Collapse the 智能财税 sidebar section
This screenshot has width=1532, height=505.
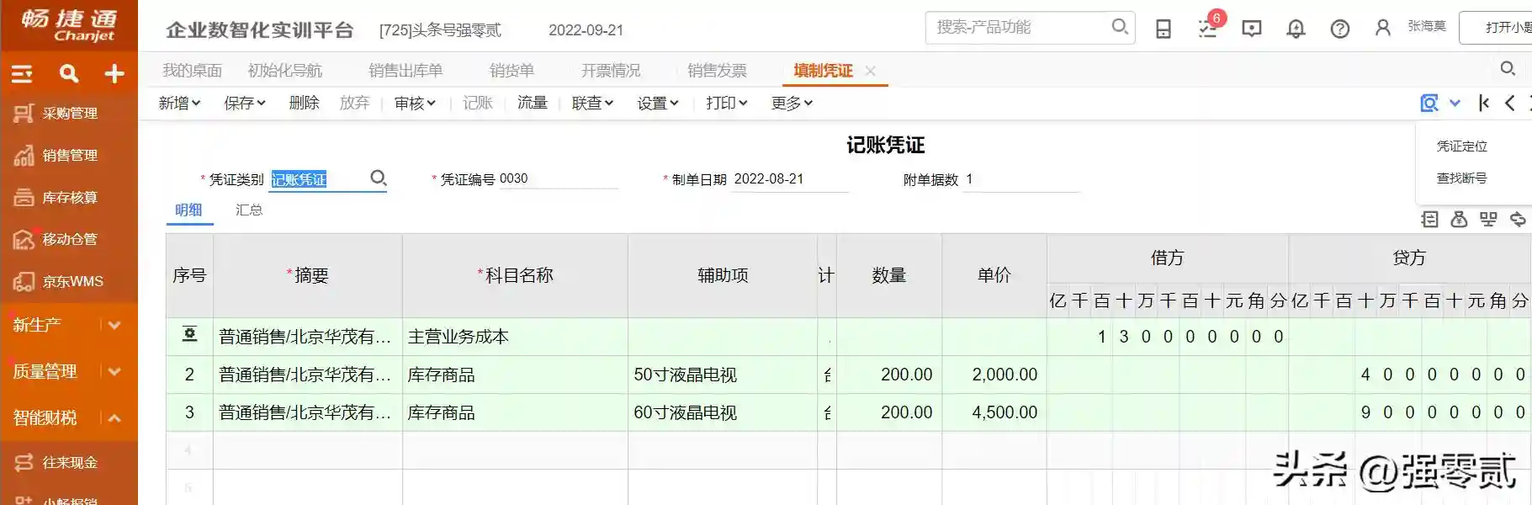(x=114, y=417)
